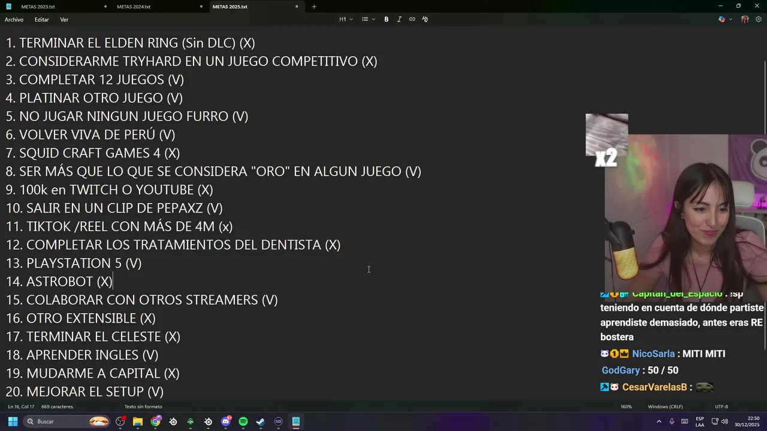Insert a link with the toolbar link icon
767x431 pixels.
412,19
